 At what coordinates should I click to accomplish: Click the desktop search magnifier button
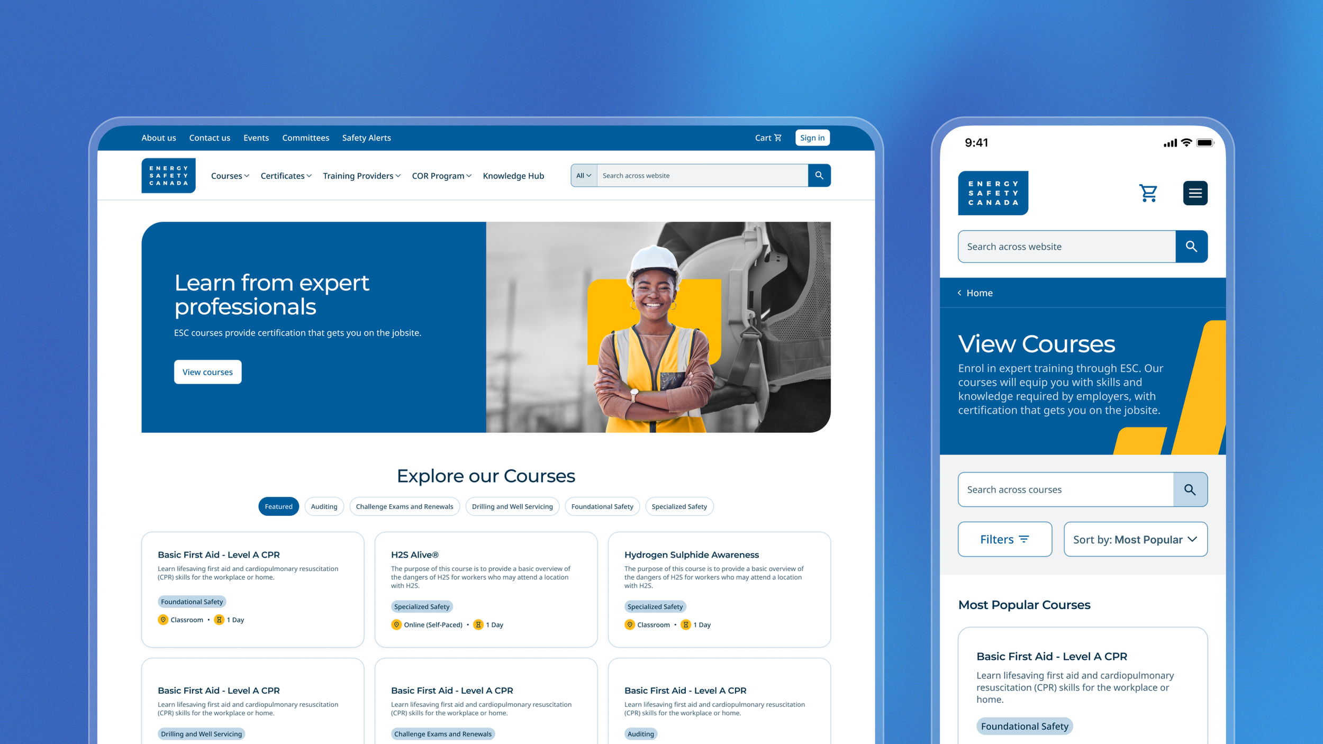point(819,175)
